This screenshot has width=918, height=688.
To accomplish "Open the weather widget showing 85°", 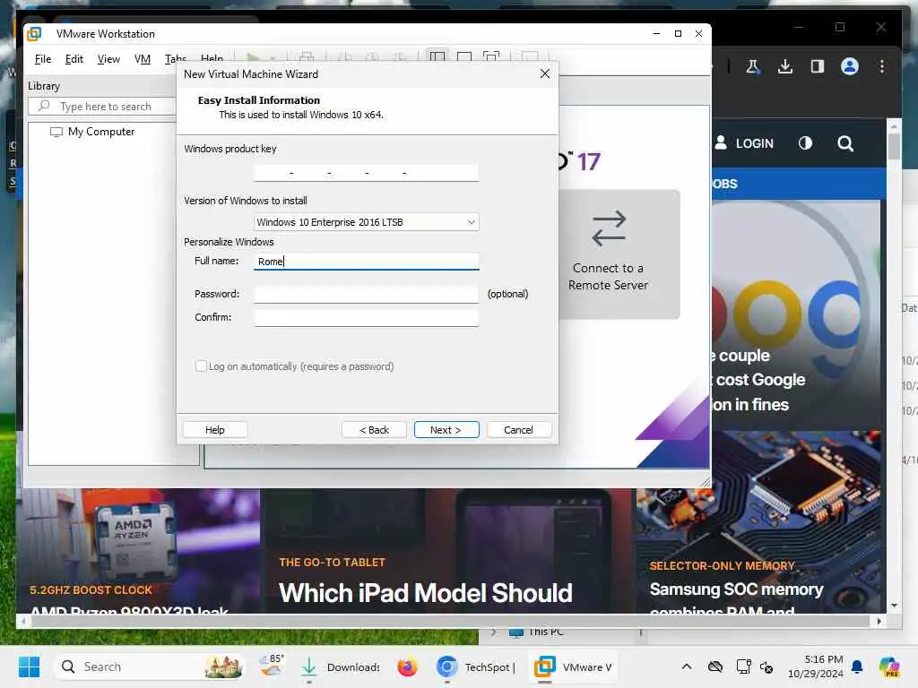I will pos(273,666).
